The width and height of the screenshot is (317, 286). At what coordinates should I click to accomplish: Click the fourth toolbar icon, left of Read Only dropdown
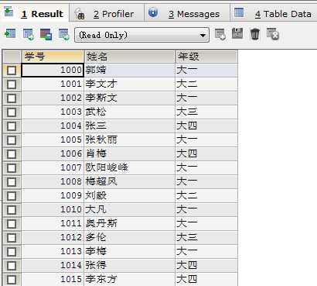63,34
